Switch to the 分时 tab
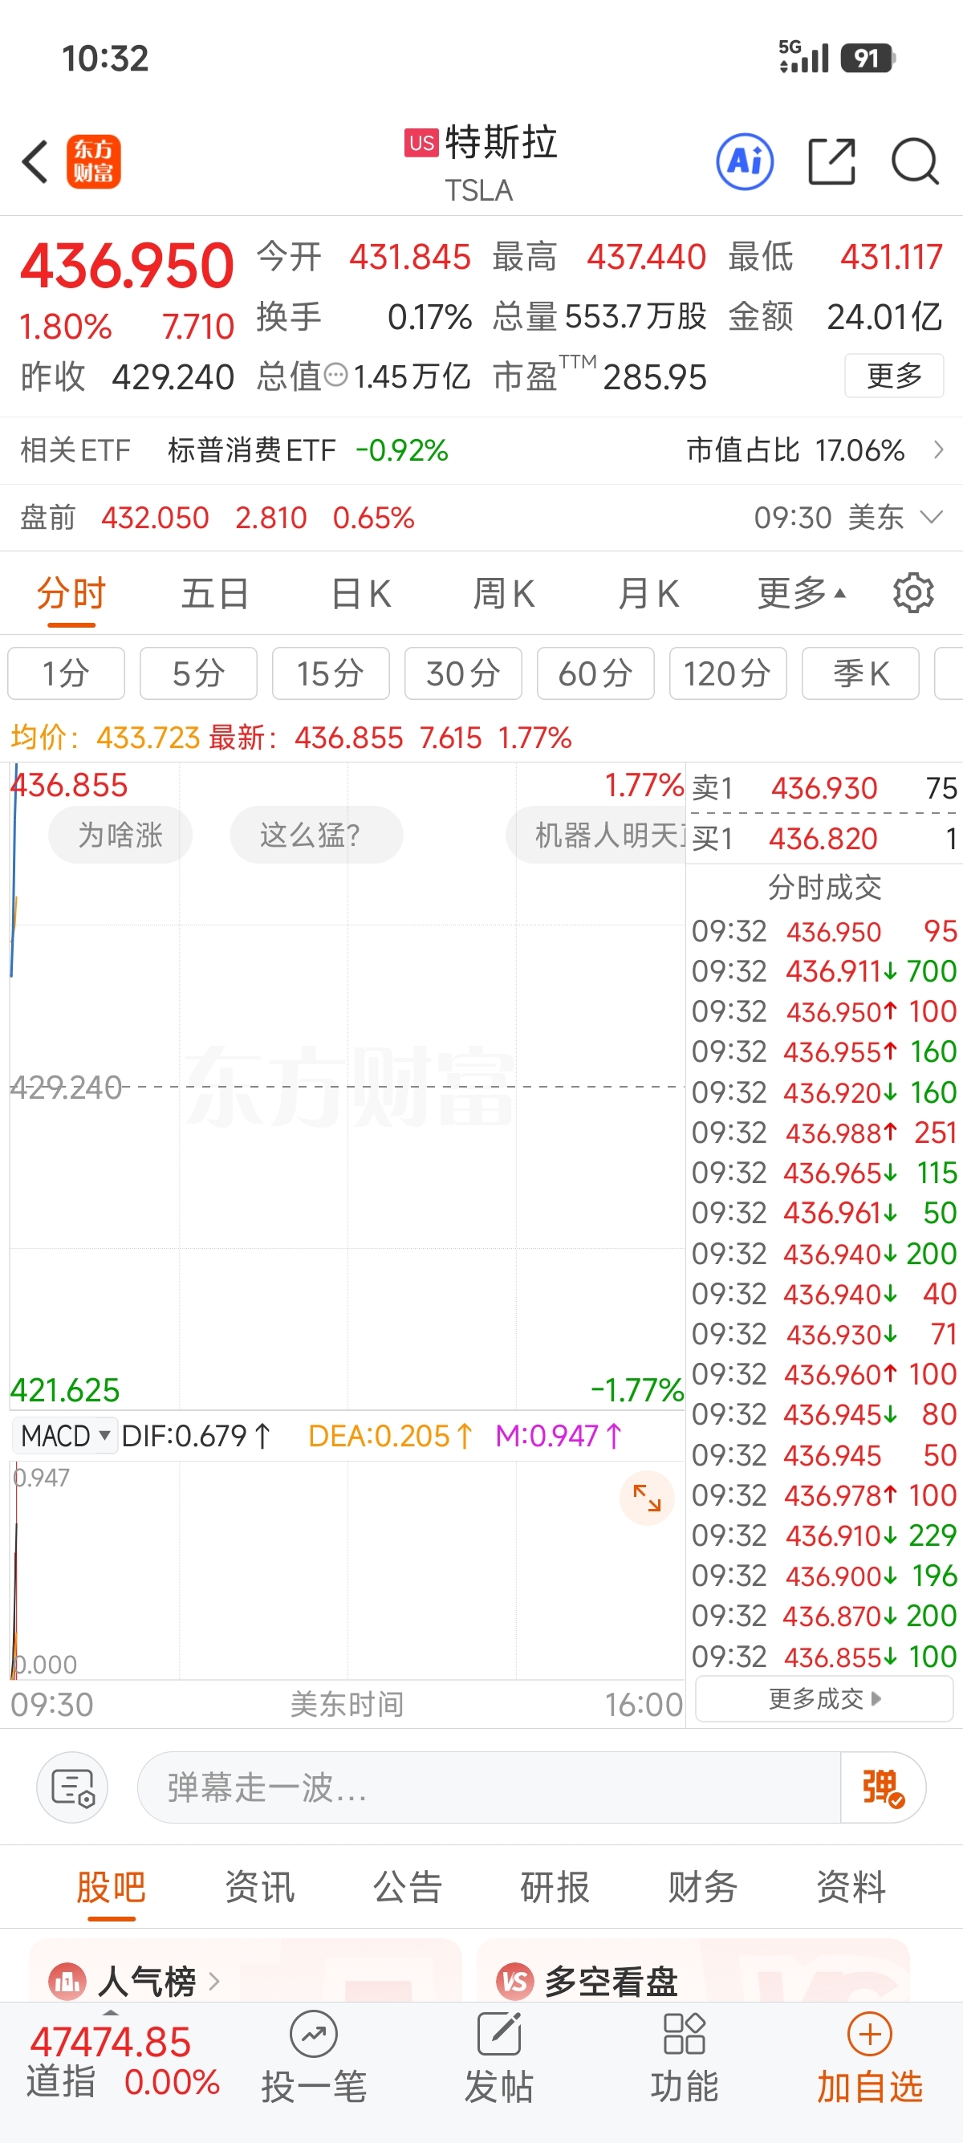963x2143 pixels. [x=71, y=594]
